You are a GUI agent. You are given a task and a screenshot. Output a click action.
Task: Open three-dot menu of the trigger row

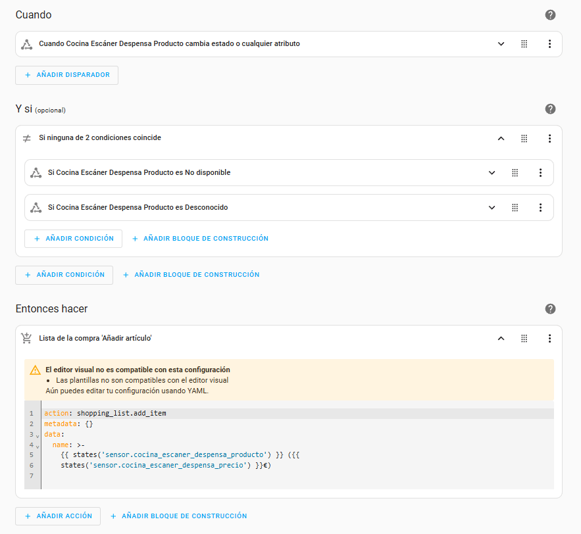pos(549,44)
